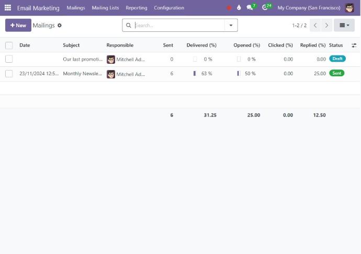Open the Reporting menu
Viewport: 361px width, 254px height.
click(136, 8)
